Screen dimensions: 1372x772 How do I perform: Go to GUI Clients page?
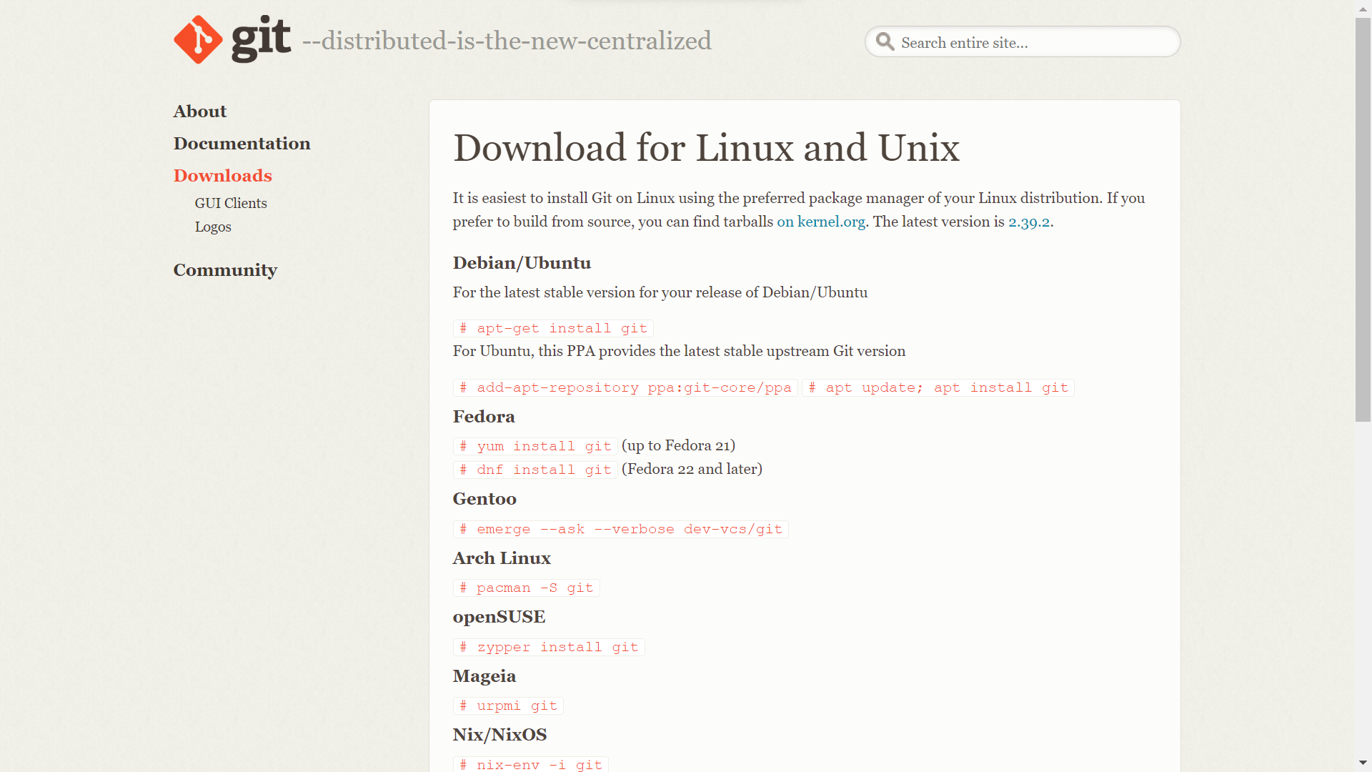click(230, 204)
